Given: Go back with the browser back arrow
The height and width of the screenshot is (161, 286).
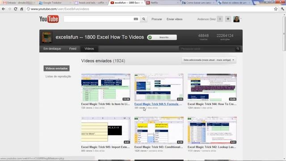Looking at the screenshot, I should pyautogui.click(x=4, y=9).
